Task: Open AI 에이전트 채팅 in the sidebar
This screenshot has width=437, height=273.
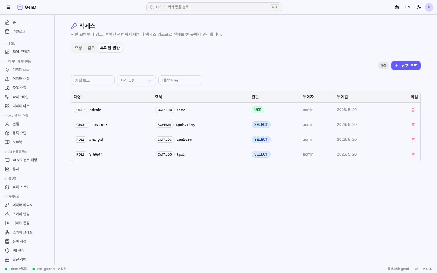Action: [27, 160]
